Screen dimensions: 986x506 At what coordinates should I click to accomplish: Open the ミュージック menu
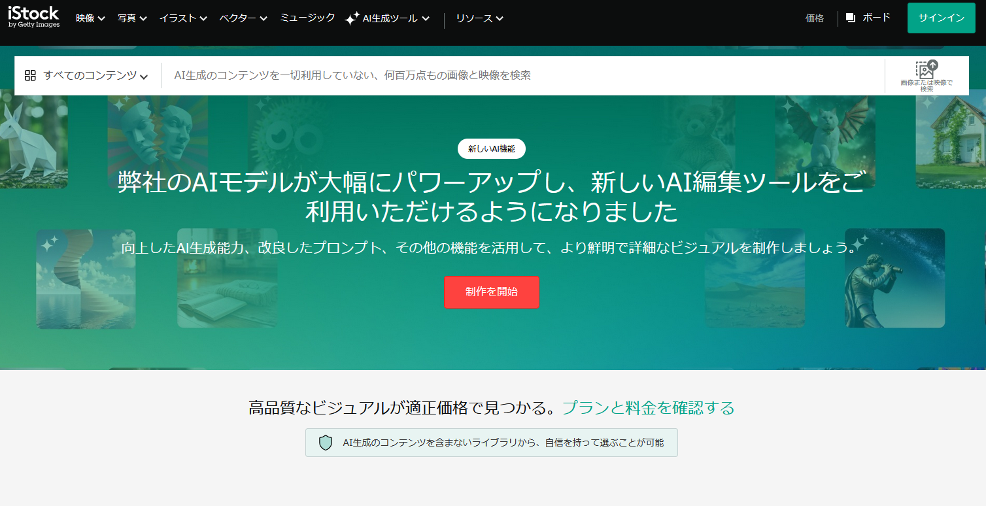(307, 18)
